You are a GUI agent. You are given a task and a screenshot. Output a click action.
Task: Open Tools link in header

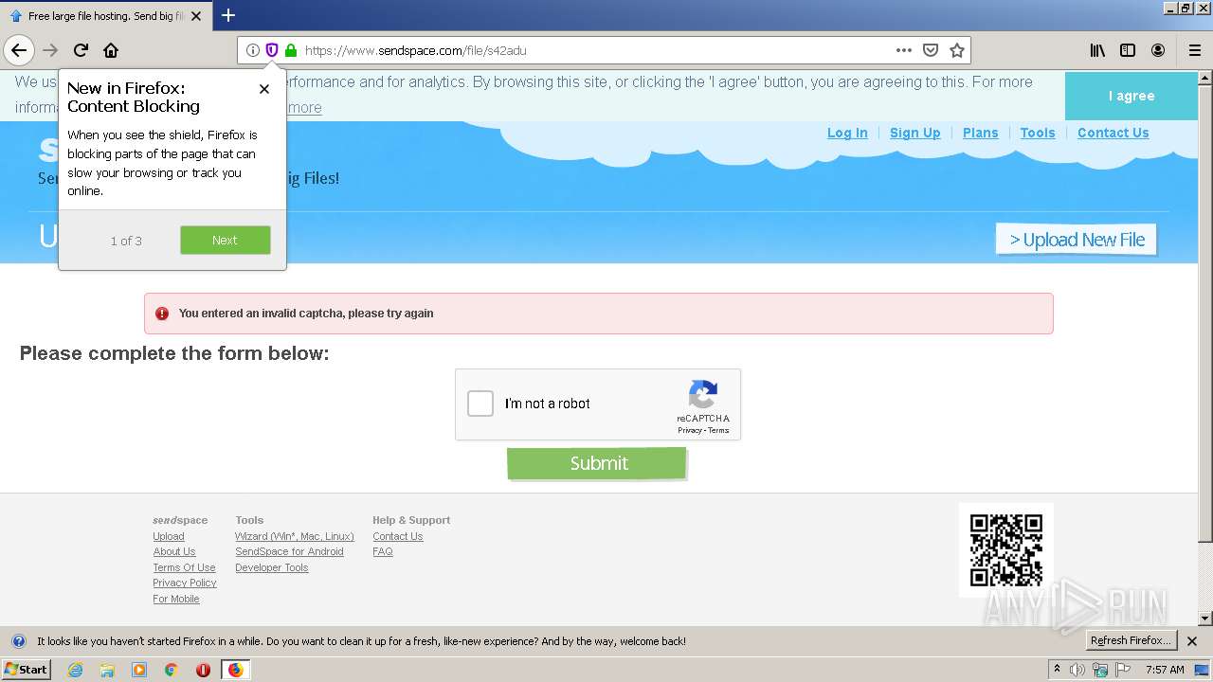1038,133
